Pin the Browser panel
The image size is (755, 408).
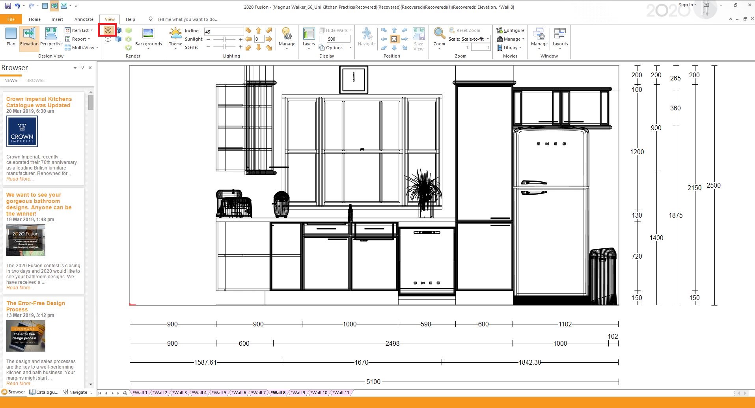point(82,68)
